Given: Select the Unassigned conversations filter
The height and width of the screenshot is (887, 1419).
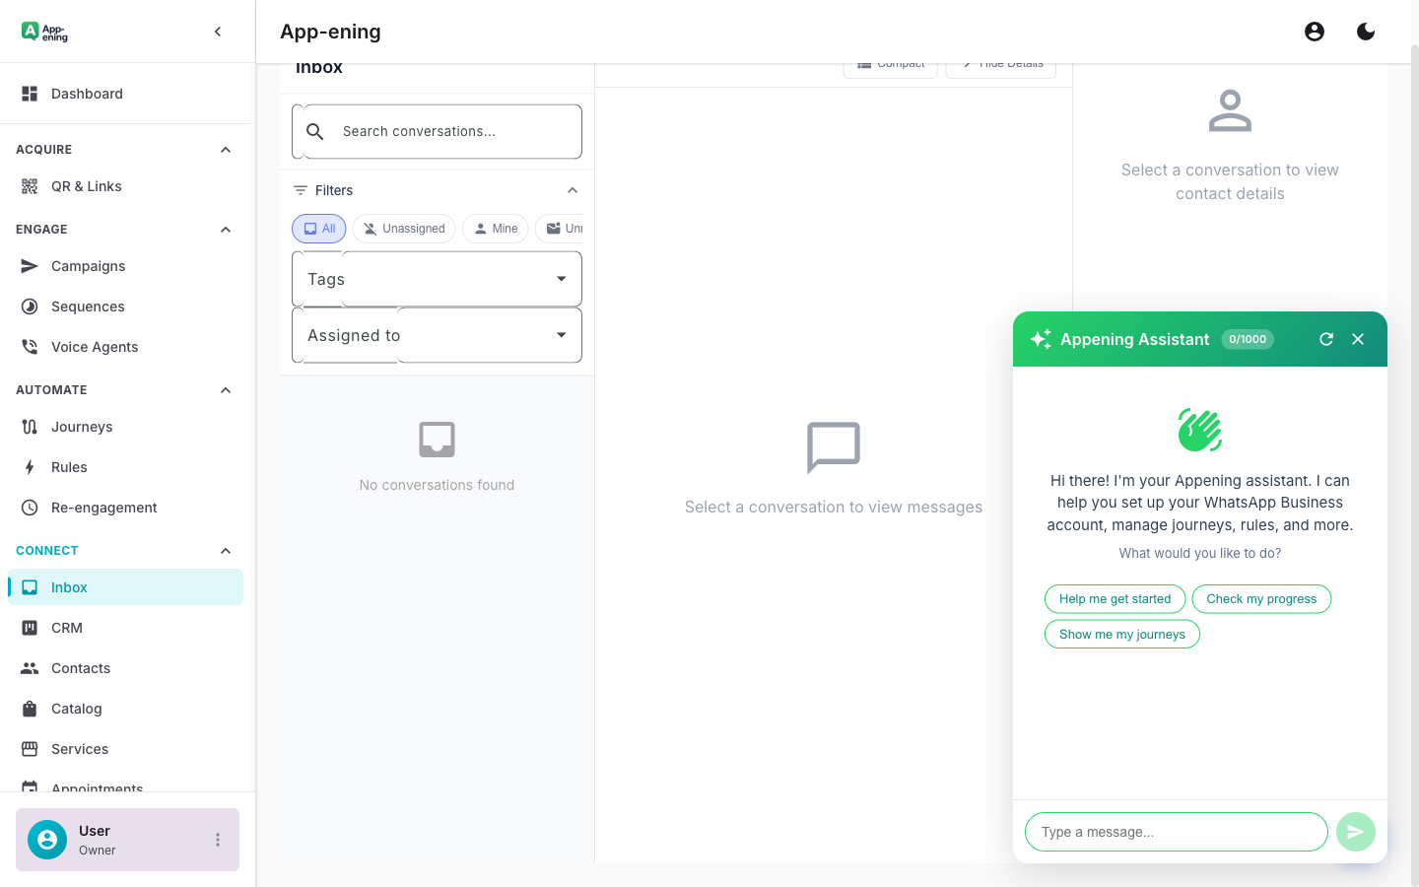Looking at the screenshot, I should pyautogui.click(x=403, y=228).
